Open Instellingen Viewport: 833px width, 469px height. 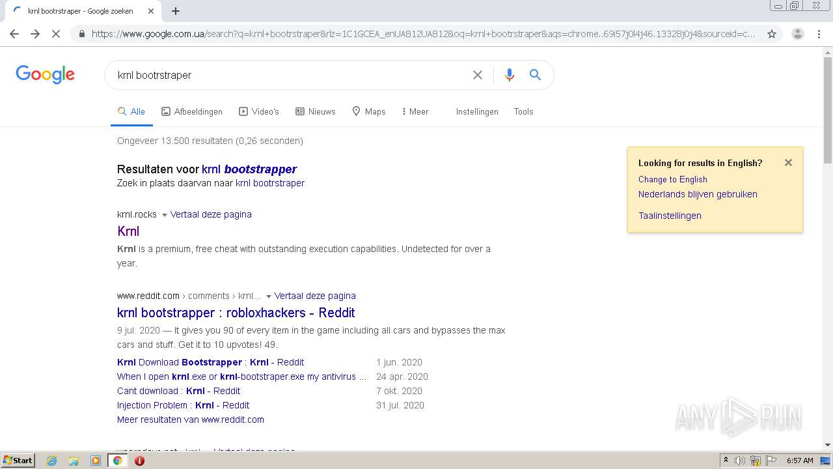coord(477,111)
